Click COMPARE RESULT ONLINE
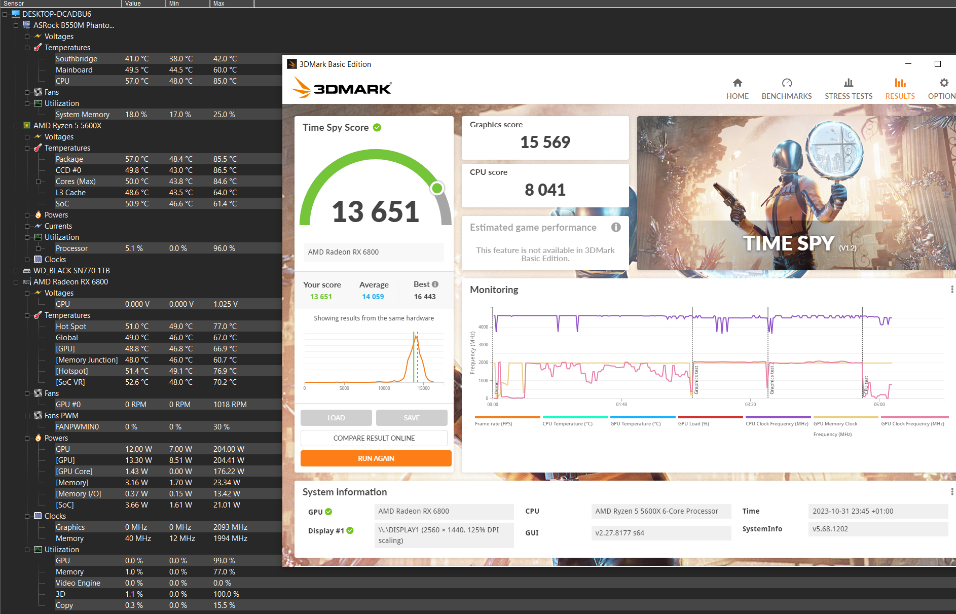This screenshot has width=956, height=614. 374,438
